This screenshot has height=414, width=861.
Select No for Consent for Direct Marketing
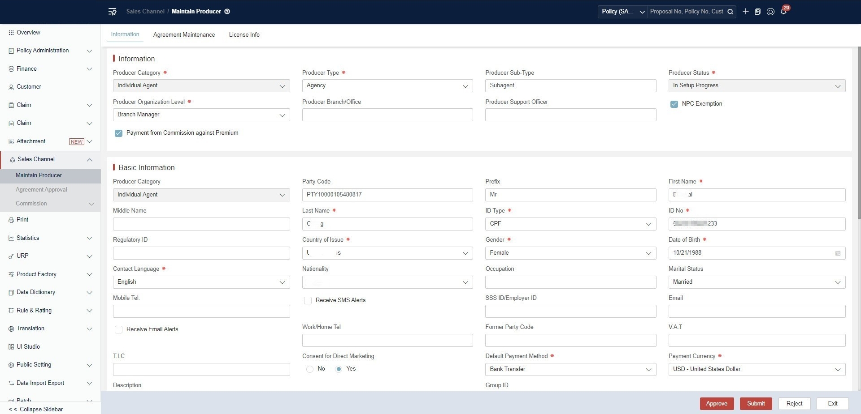[310, 369]
